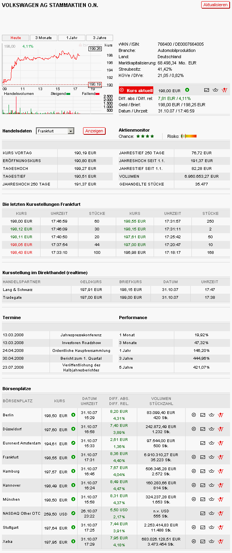Click red buy cart in Düsseldorf row

221,429
